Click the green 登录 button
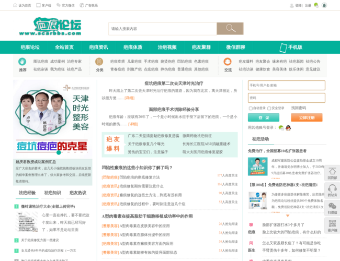Image resolution: width=340 pixels, height=261 pixels. tap(263, 117)
